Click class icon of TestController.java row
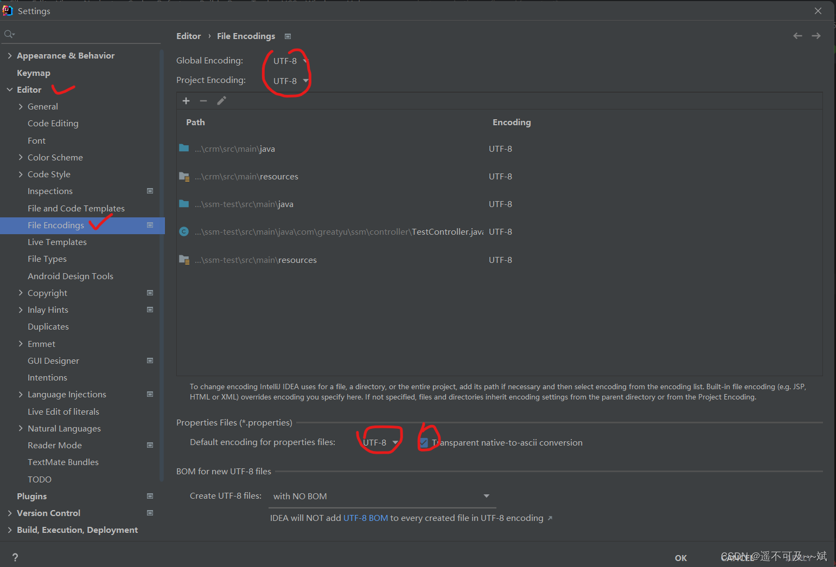 click(x=184, y=231)
